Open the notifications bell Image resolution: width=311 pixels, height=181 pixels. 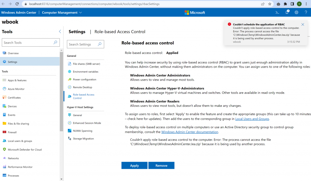(287, 12)
